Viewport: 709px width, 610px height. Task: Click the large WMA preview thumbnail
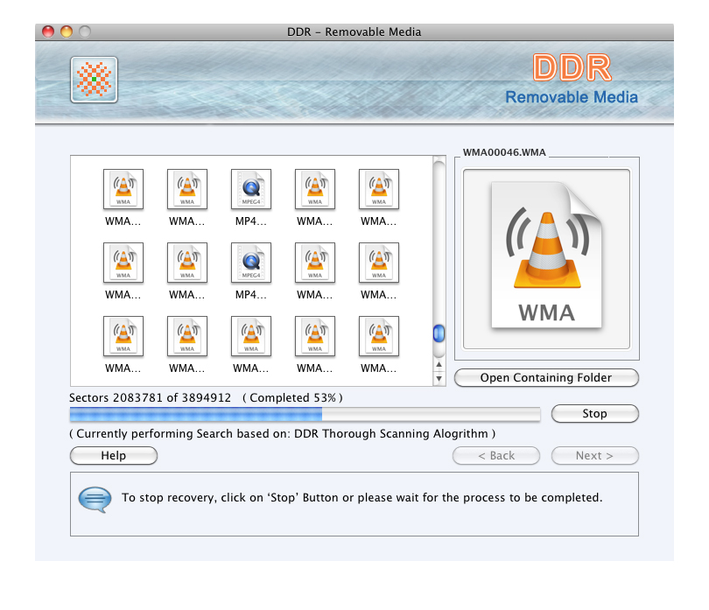coord(547,259)
